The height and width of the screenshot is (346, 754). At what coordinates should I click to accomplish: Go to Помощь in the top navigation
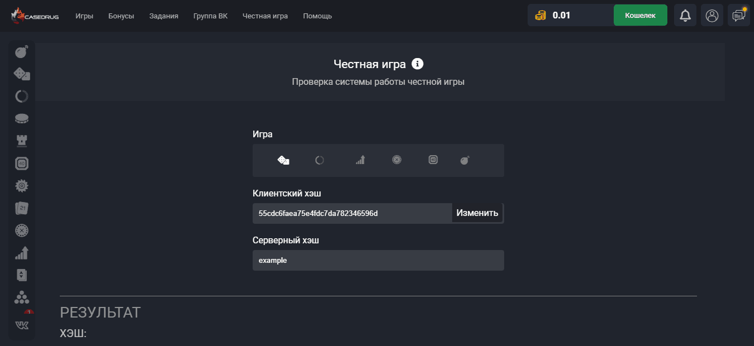click(317, 16)
